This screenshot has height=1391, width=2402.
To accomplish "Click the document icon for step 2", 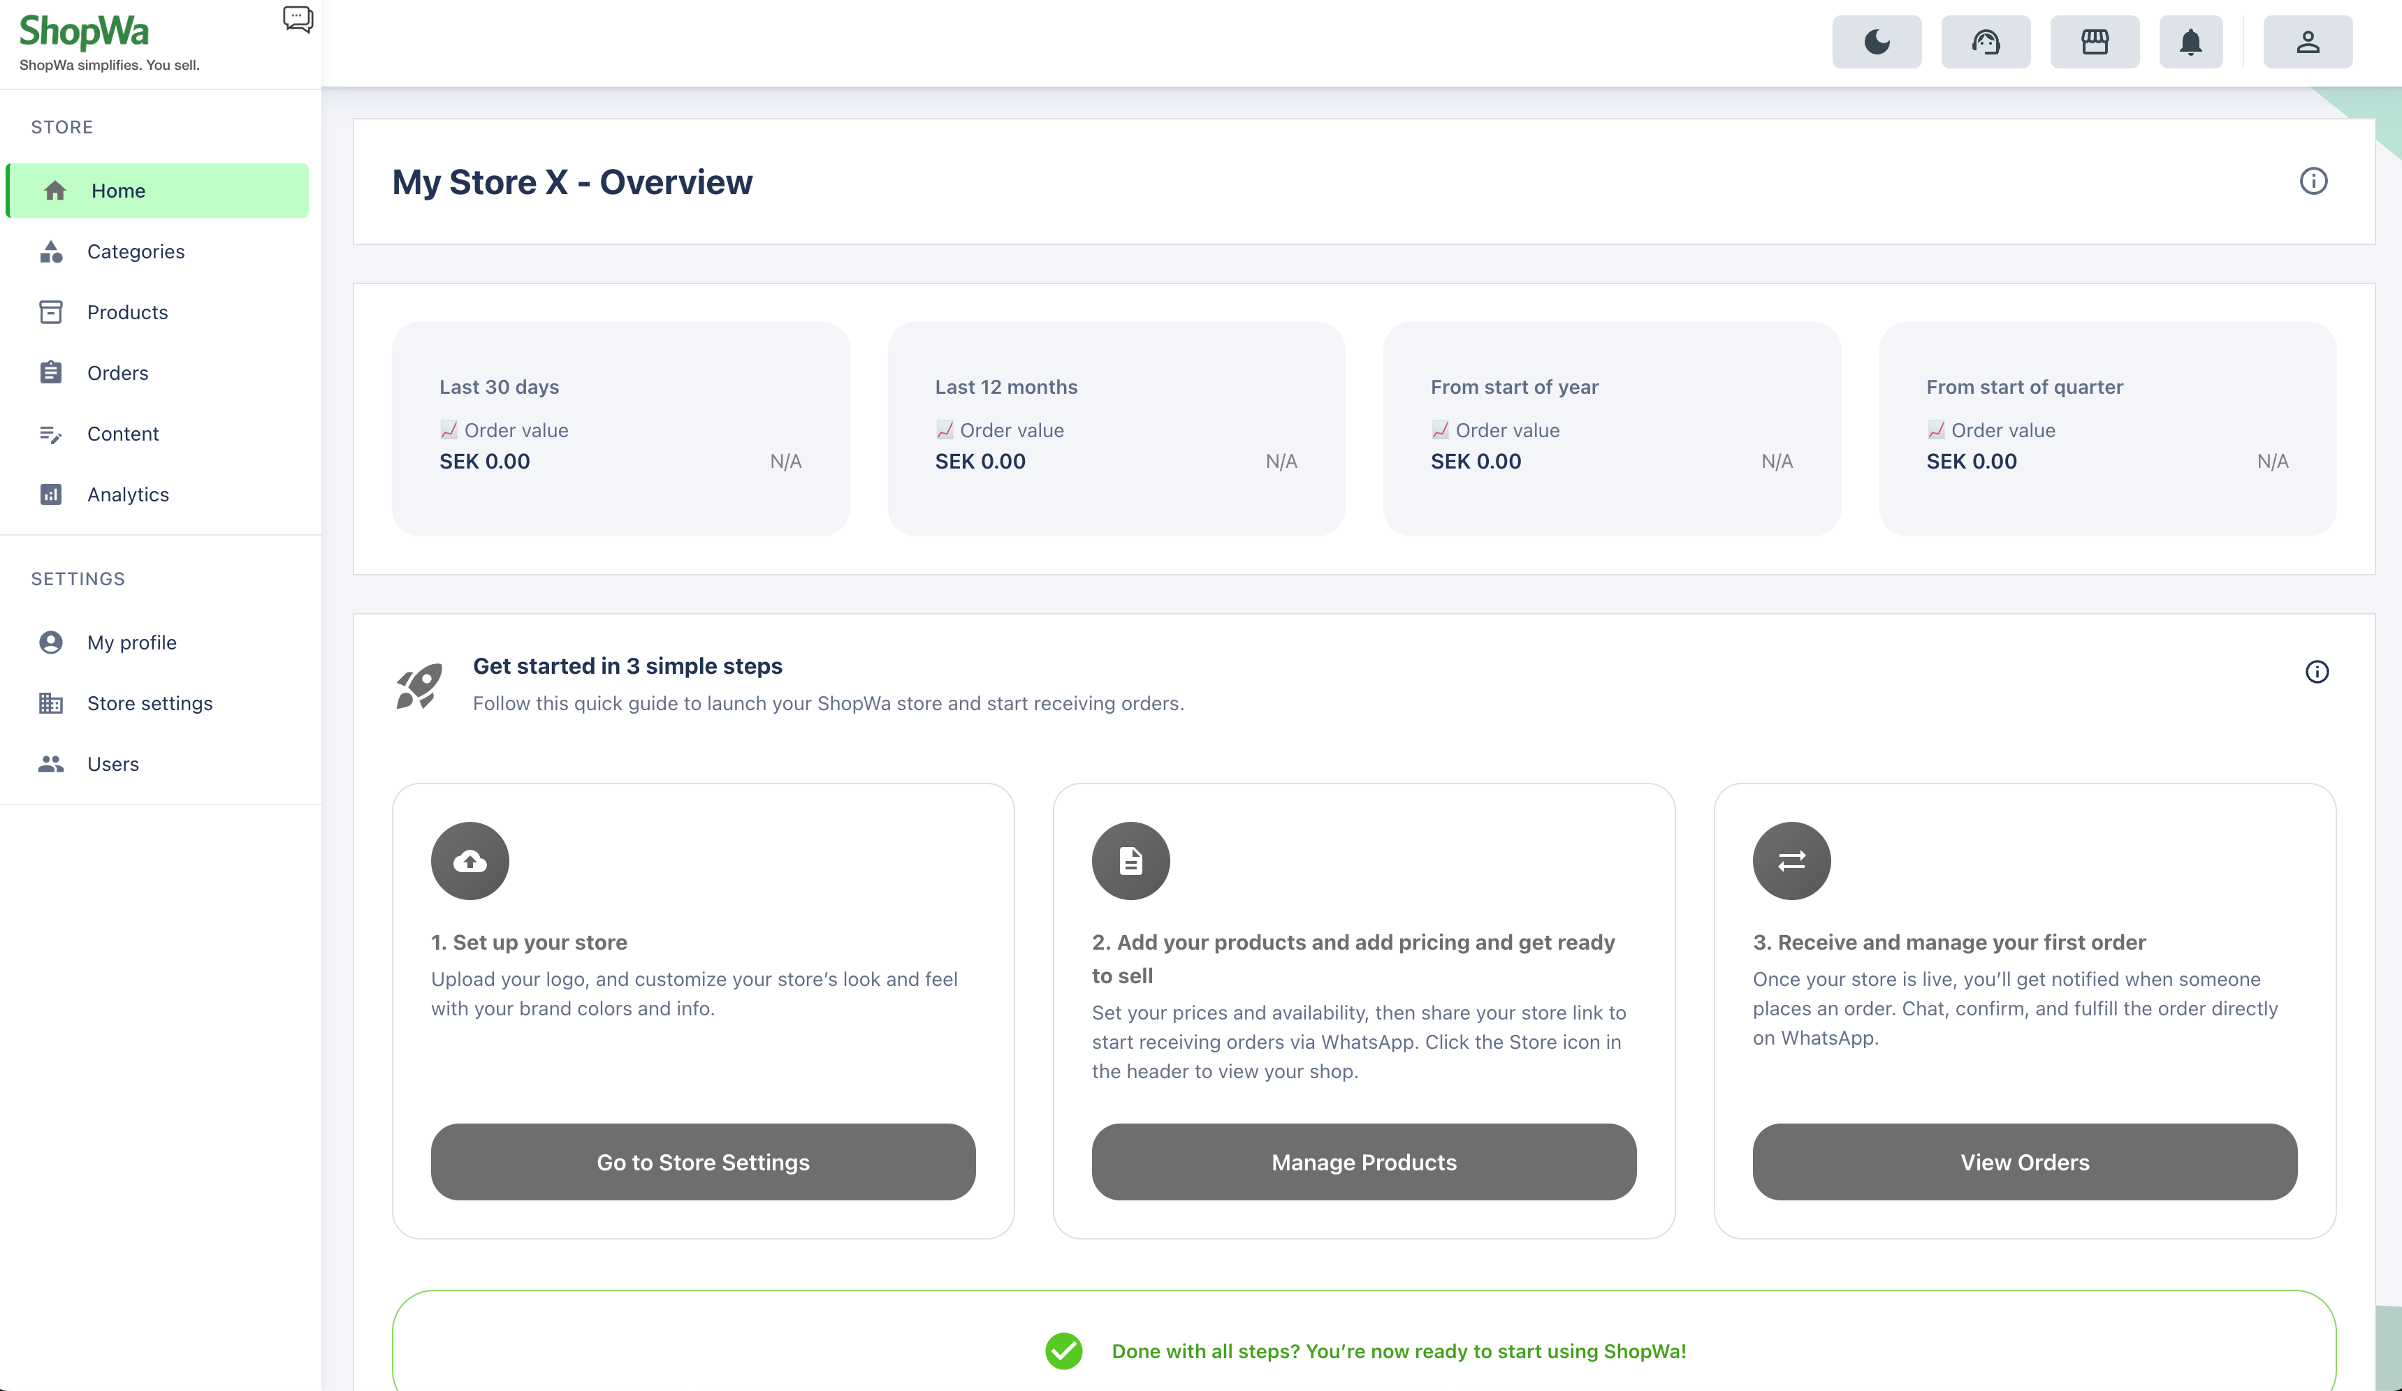I will 1130,860.
